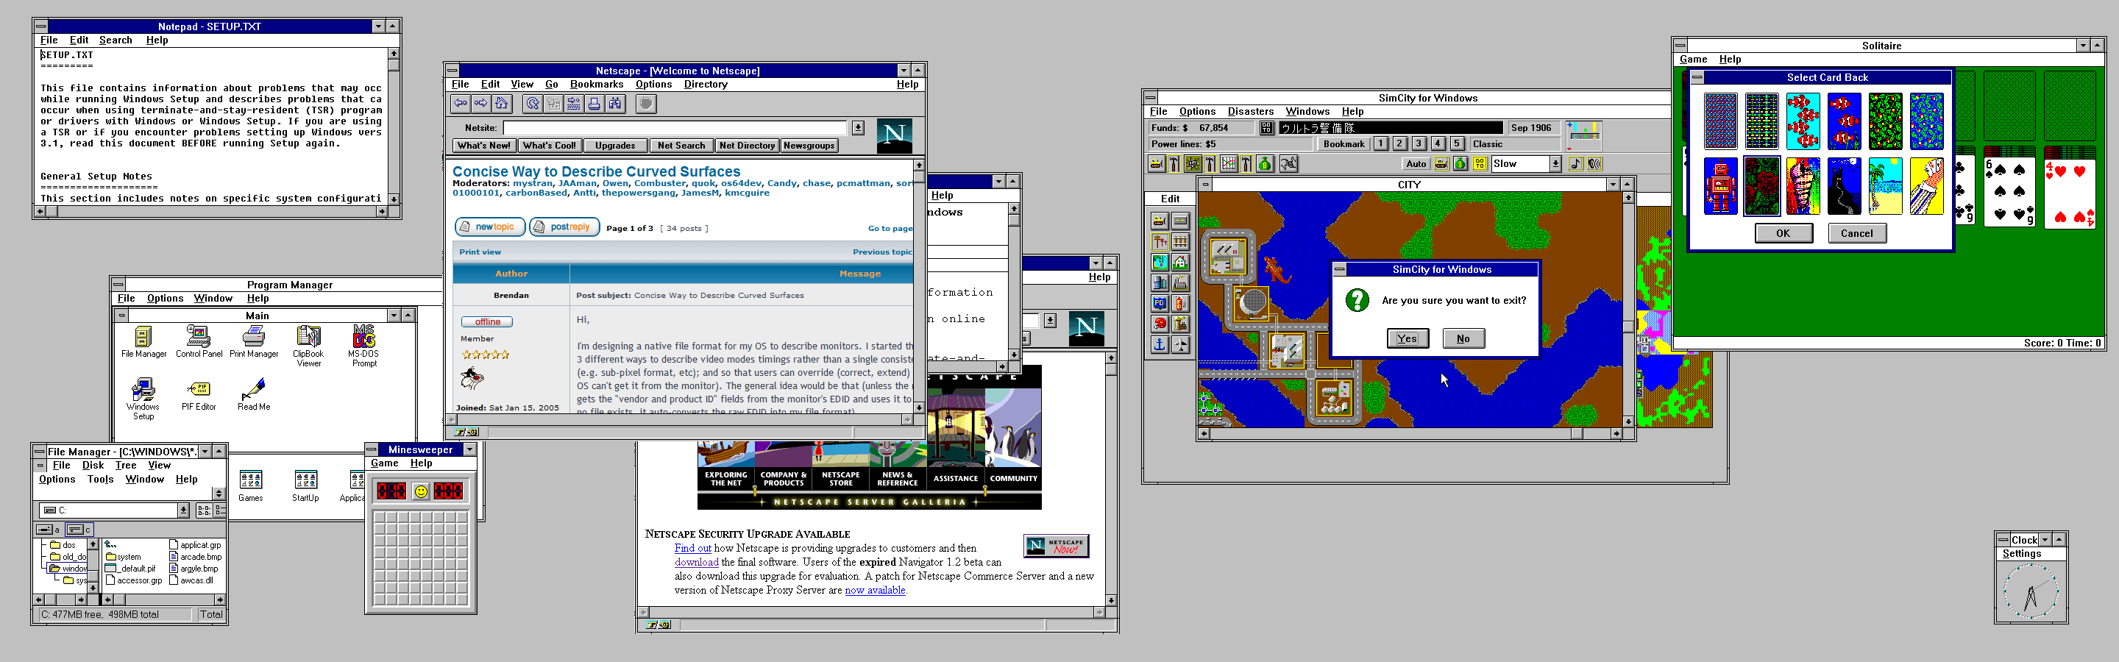Select the palm tree beach card back
This screenshot has width=2119, height=662.
pyautogui.click(x=1885, y=187)
